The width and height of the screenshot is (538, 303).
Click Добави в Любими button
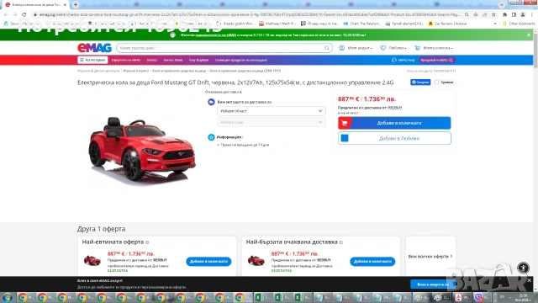pos(394,138)
